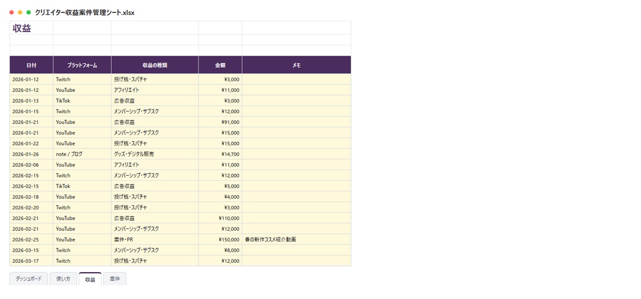This screenshot has height=299, width=641.
Task: Select the amount cell ¥91,000
Action: tap(220, 122)
